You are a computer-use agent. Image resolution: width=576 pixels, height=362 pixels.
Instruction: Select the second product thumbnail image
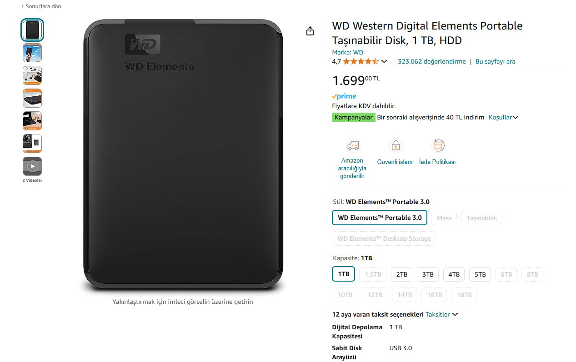[32, 53]
